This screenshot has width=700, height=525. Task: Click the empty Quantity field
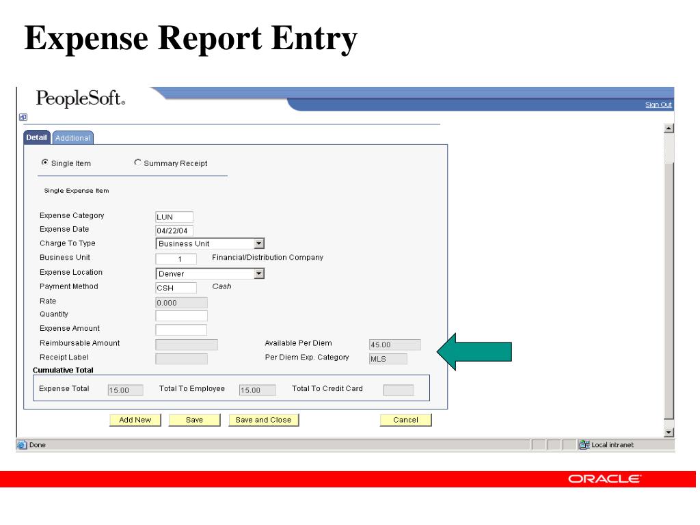click(181, 316)
